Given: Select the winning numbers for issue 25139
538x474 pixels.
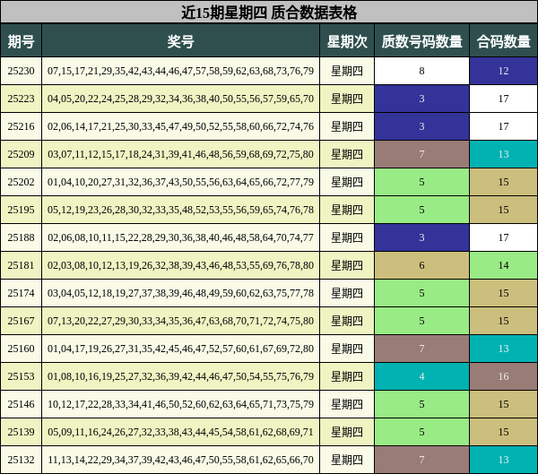Looking at the screenshot, I should point(180,432).
